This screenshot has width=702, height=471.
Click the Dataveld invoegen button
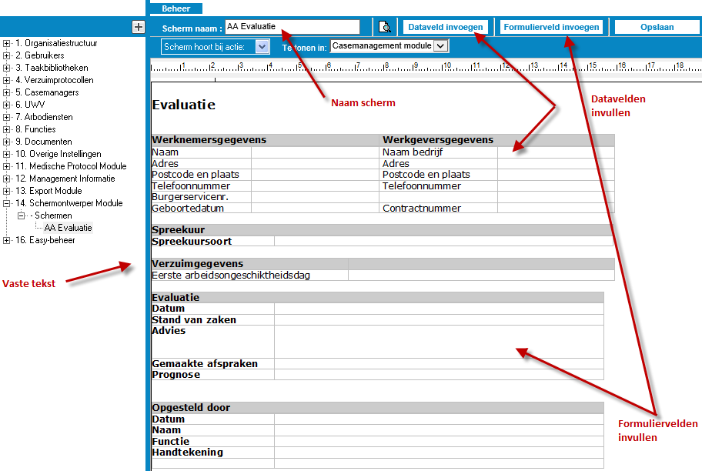446,27
